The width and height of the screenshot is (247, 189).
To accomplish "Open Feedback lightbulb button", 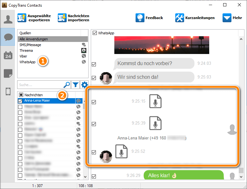I will (149, 18).
